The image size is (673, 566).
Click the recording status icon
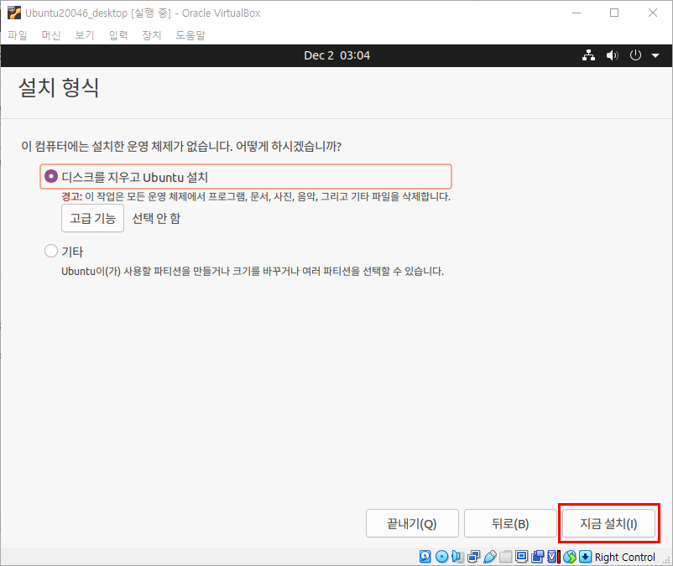tap(537, 557)
